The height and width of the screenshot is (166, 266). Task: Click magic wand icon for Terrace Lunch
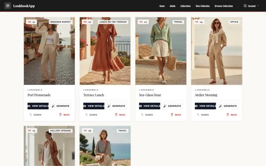[109, 106]
